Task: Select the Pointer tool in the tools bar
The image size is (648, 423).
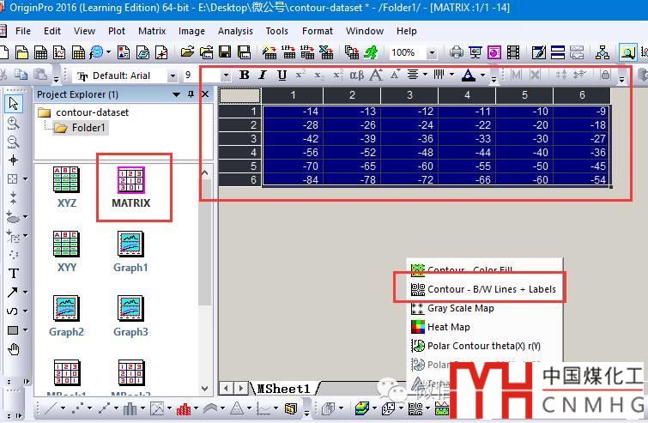Action: 14,103
